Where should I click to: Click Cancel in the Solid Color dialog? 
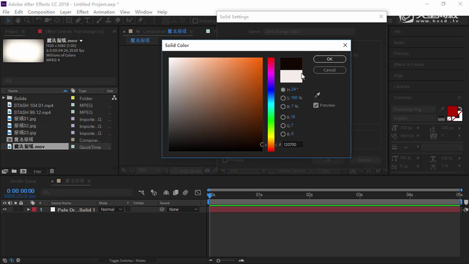point(330,70)
